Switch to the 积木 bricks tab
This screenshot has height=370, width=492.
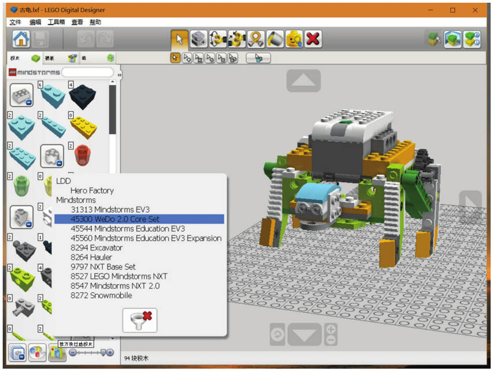coord(25,58)
